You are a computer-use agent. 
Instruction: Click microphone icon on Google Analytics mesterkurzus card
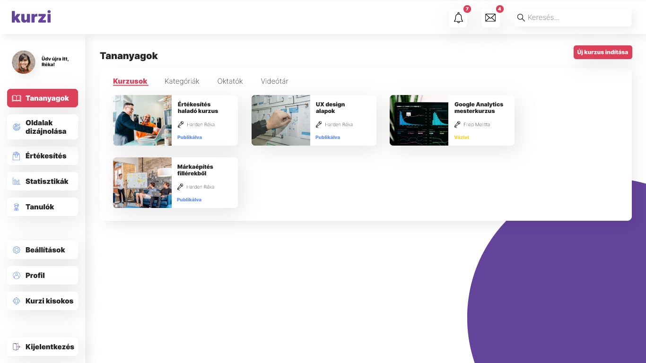(x=457, y=125)
